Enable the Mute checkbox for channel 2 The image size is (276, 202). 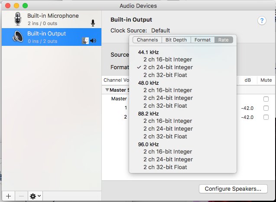tap(266, 117)
